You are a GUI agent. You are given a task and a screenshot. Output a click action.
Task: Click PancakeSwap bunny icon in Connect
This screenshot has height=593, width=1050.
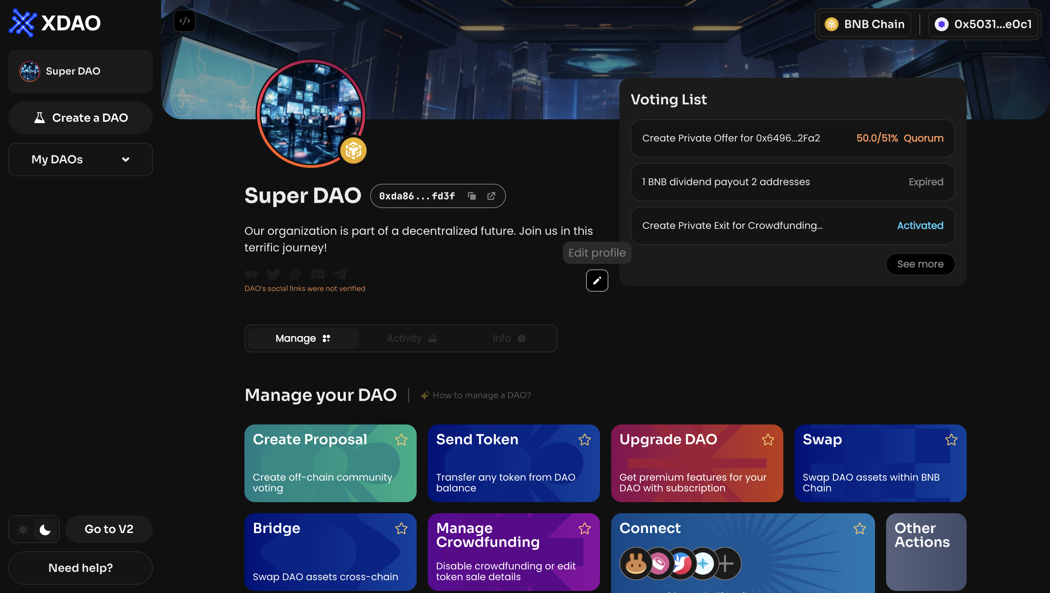pos(635,564)
